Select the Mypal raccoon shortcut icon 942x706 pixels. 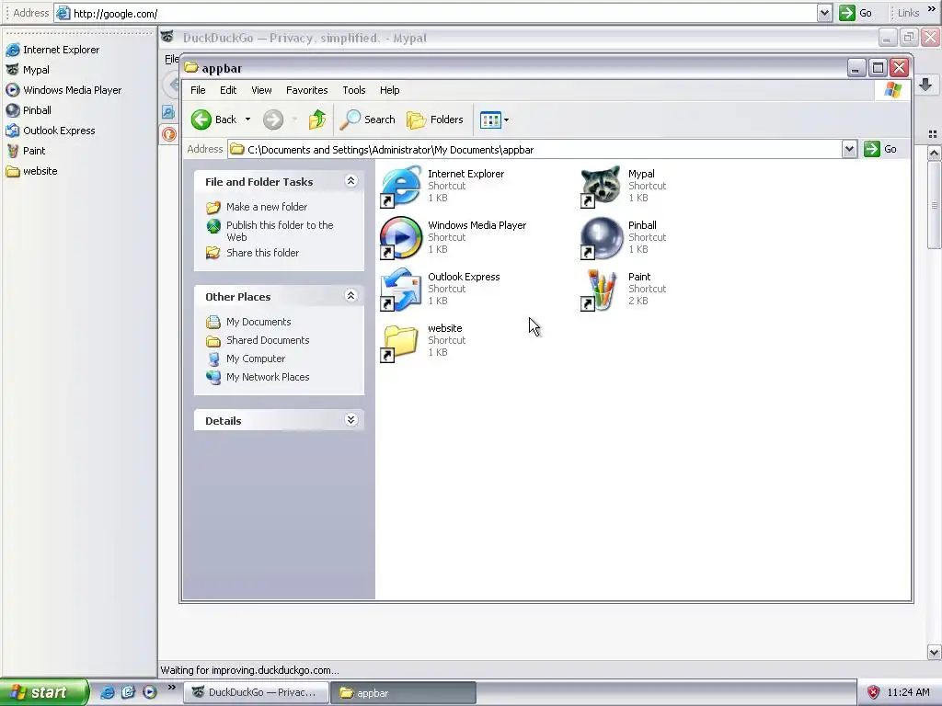tap(601, 186)
